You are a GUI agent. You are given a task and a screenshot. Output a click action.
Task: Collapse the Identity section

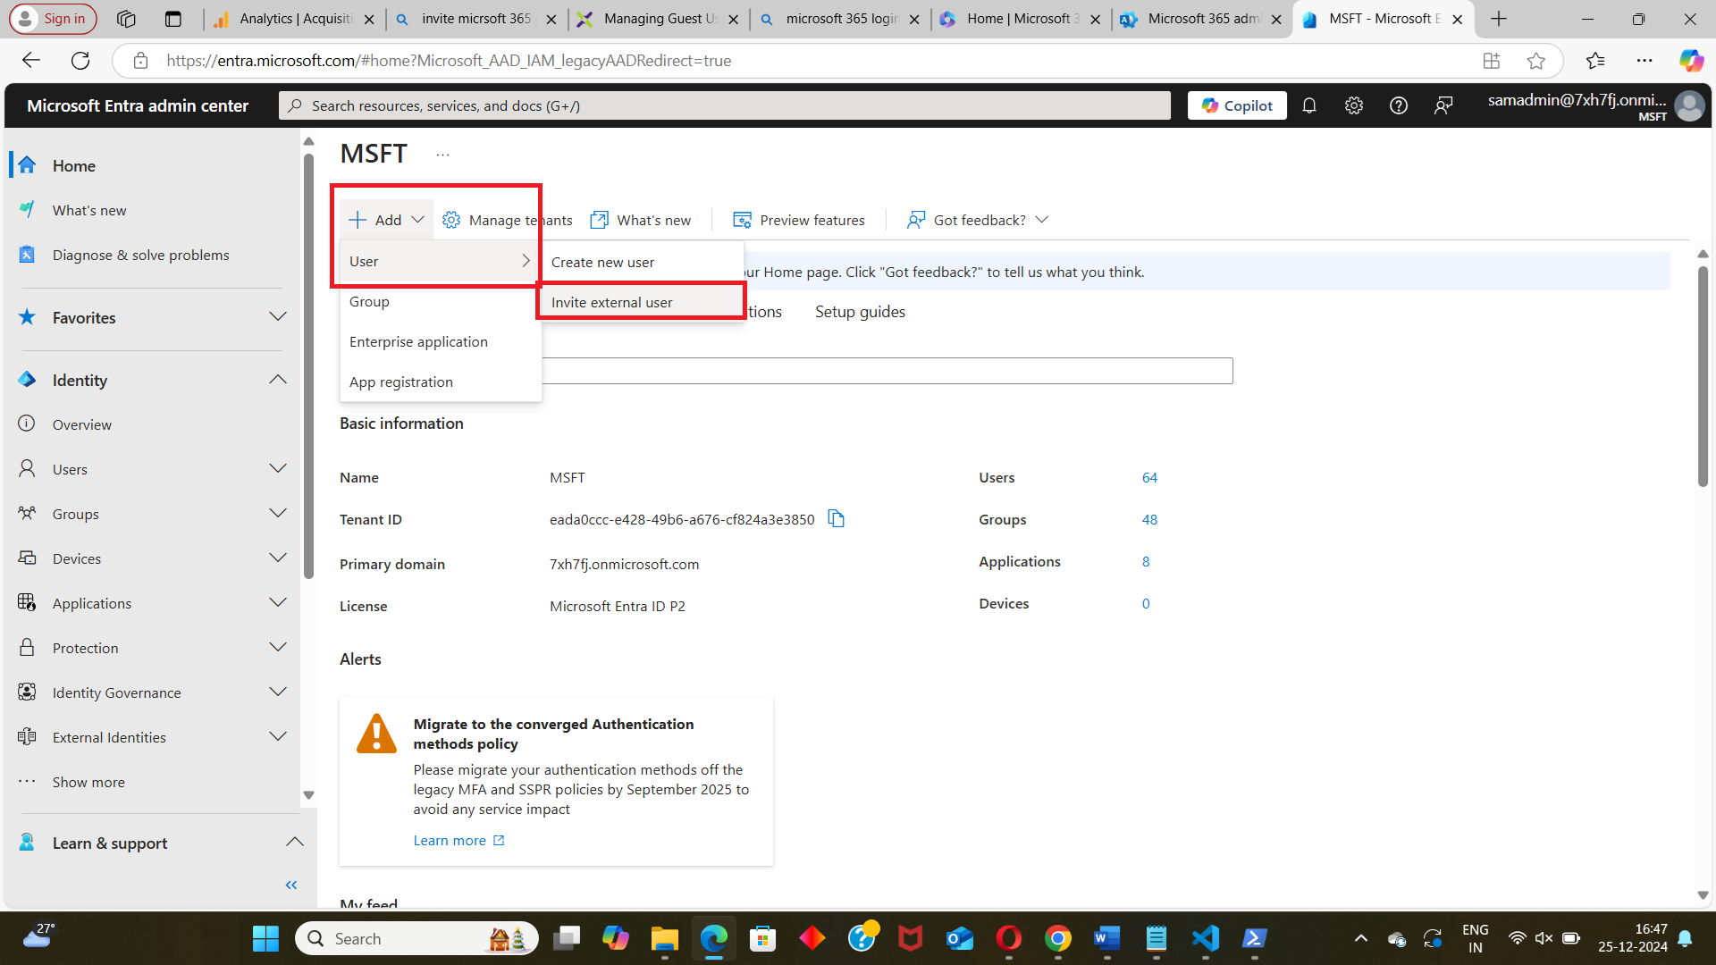click(278, 380)
